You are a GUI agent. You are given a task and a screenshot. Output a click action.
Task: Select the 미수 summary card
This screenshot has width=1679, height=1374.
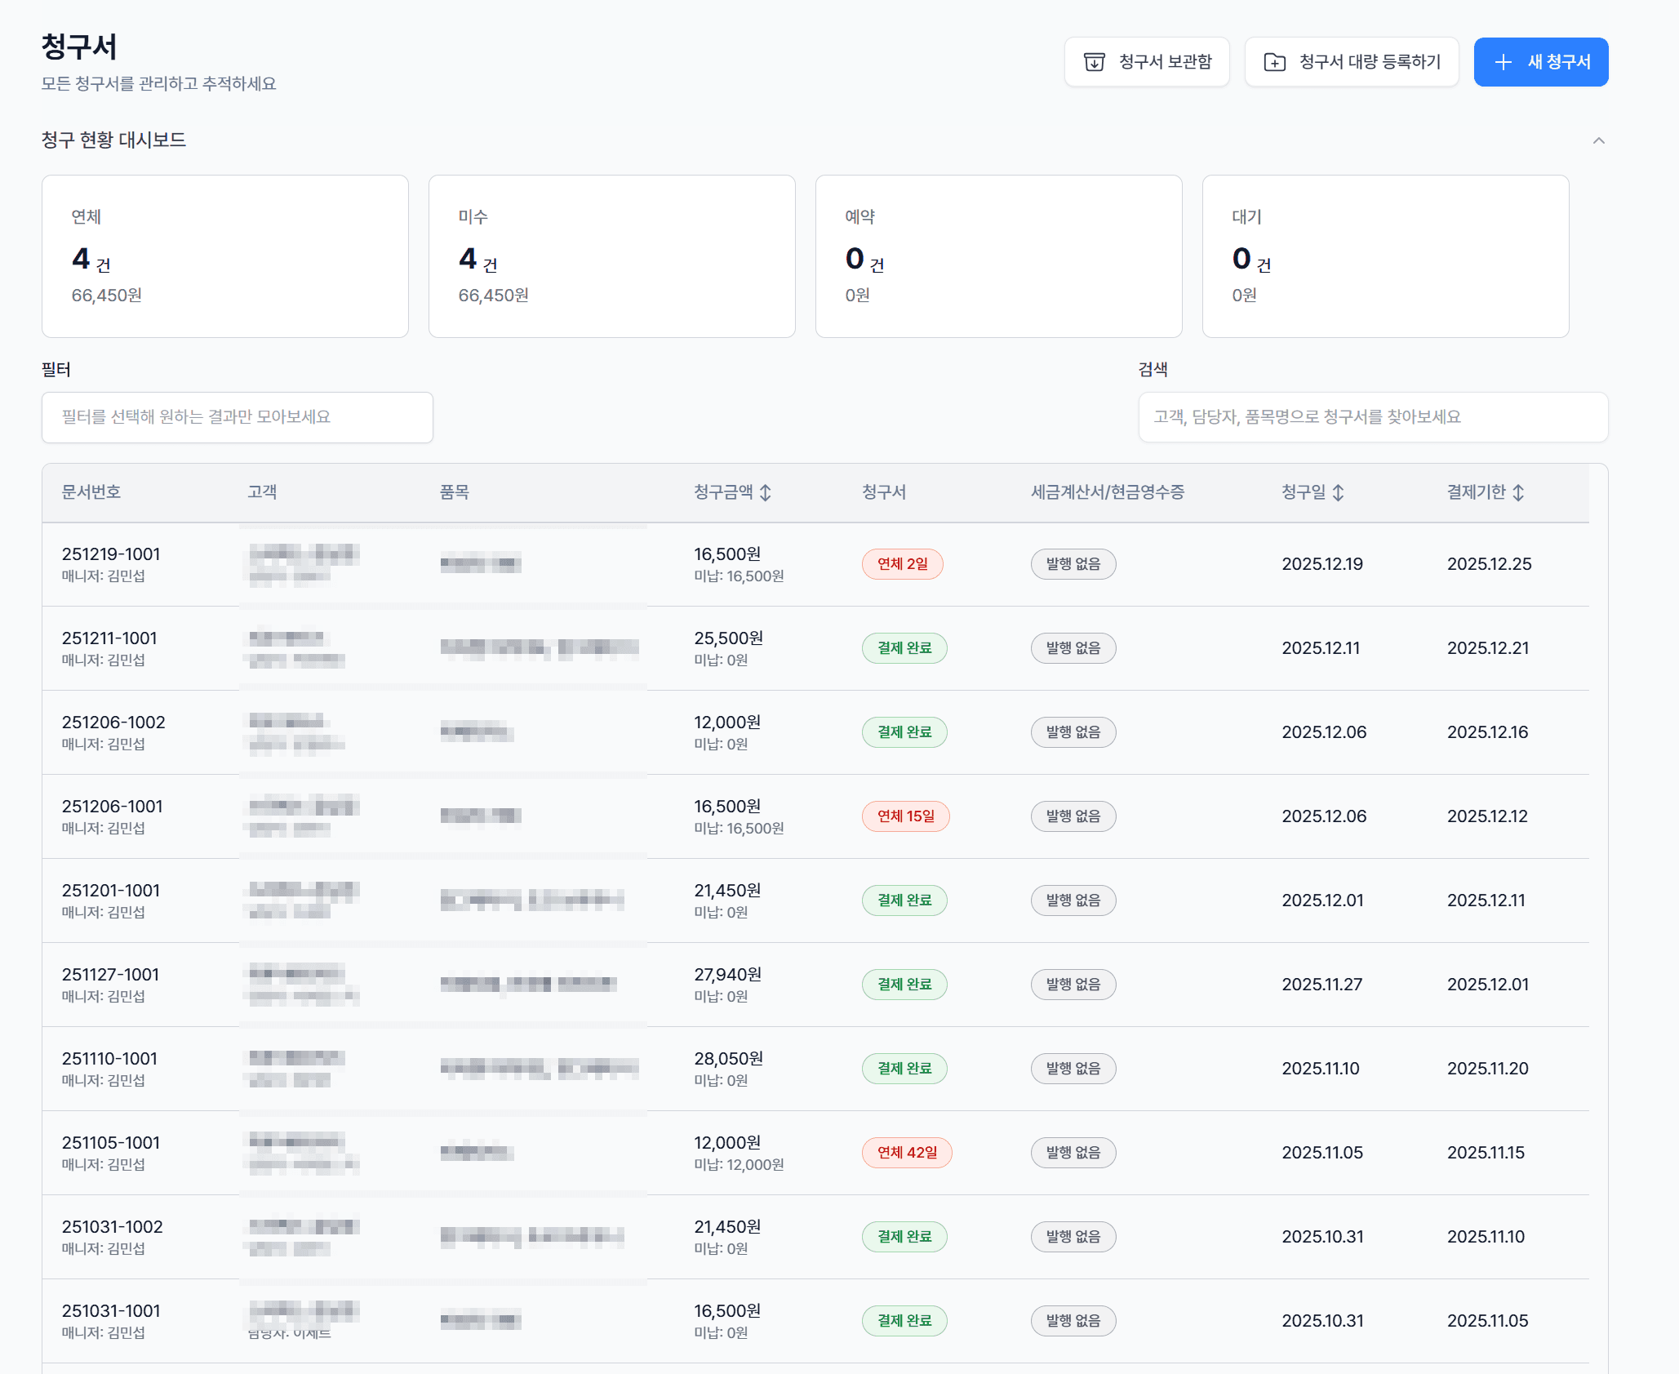(611, 256)
